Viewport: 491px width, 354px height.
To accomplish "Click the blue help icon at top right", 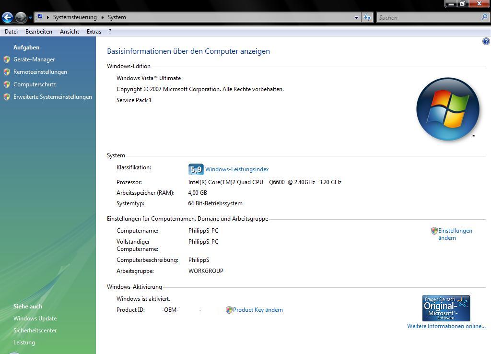I will [486, 41].
